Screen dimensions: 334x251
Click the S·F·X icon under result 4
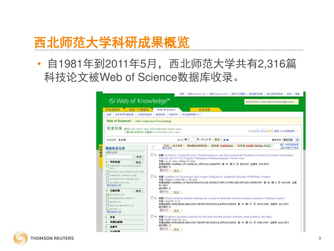click(164, 229)
